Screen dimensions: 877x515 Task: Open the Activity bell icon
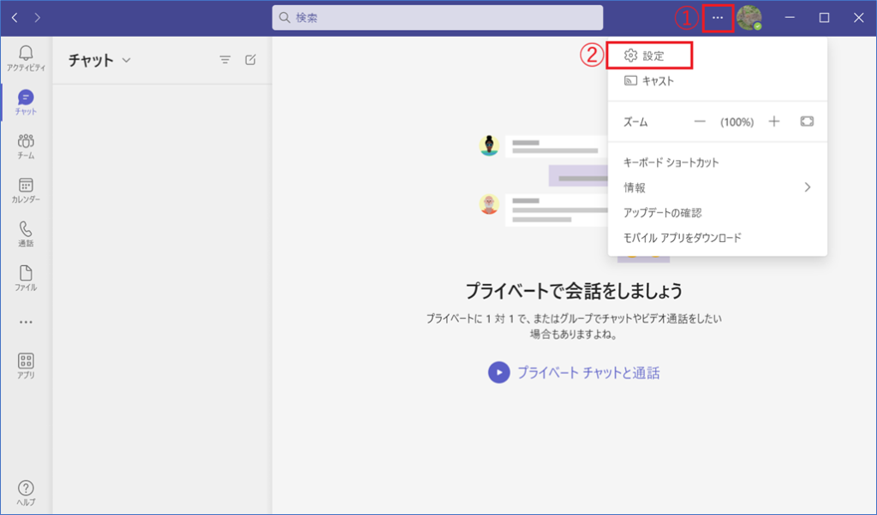coord(26,54)
